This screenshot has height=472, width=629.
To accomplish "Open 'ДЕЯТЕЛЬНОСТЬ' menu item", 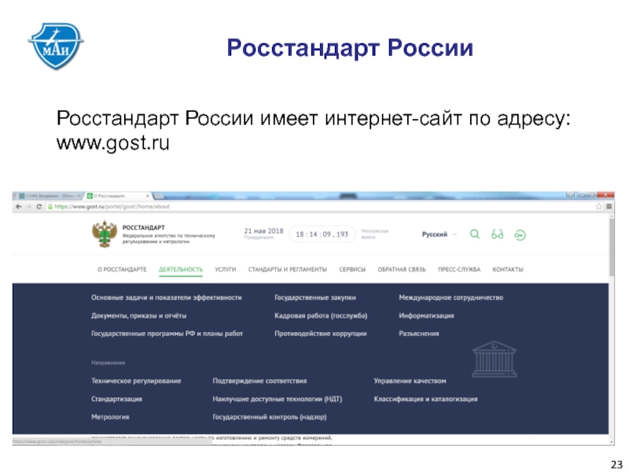I will (181, 270).
